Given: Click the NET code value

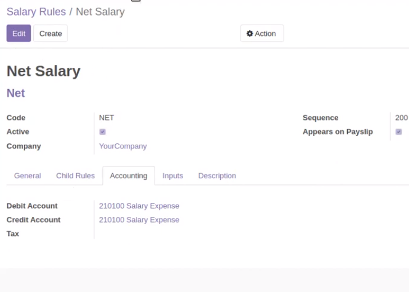Looking at the screenshot, I should click(106, 118).
